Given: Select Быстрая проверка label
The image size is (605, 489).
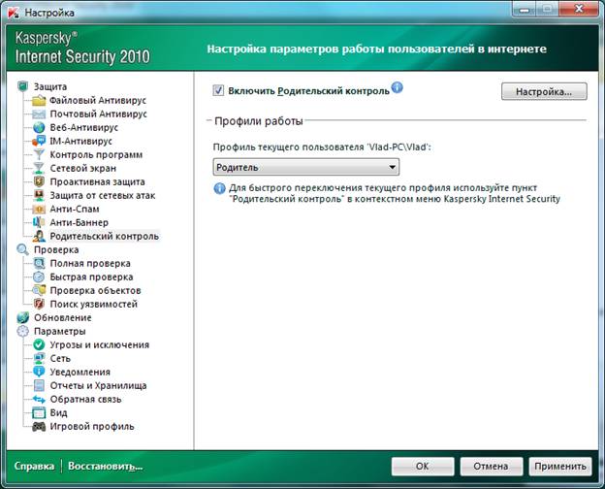Looking at the screenshot, I should (91, 277).
